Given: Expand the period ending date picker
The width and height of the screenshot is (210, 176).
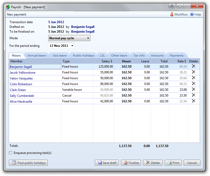Looking at the screenshot, I should coord(72,46).
